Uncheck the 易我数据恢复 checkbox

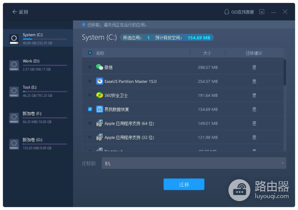point(90,109)
